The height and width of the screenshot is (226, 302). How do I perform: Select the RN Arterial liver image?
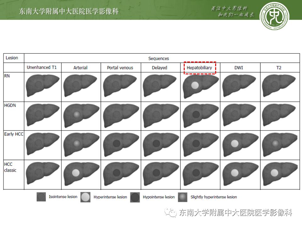(80, 86)
